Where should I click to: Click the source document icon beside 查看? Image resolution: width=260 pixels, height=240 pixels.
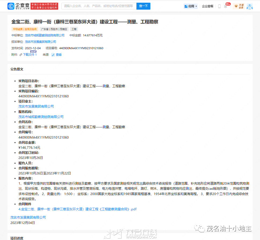[x=53, y=55]
